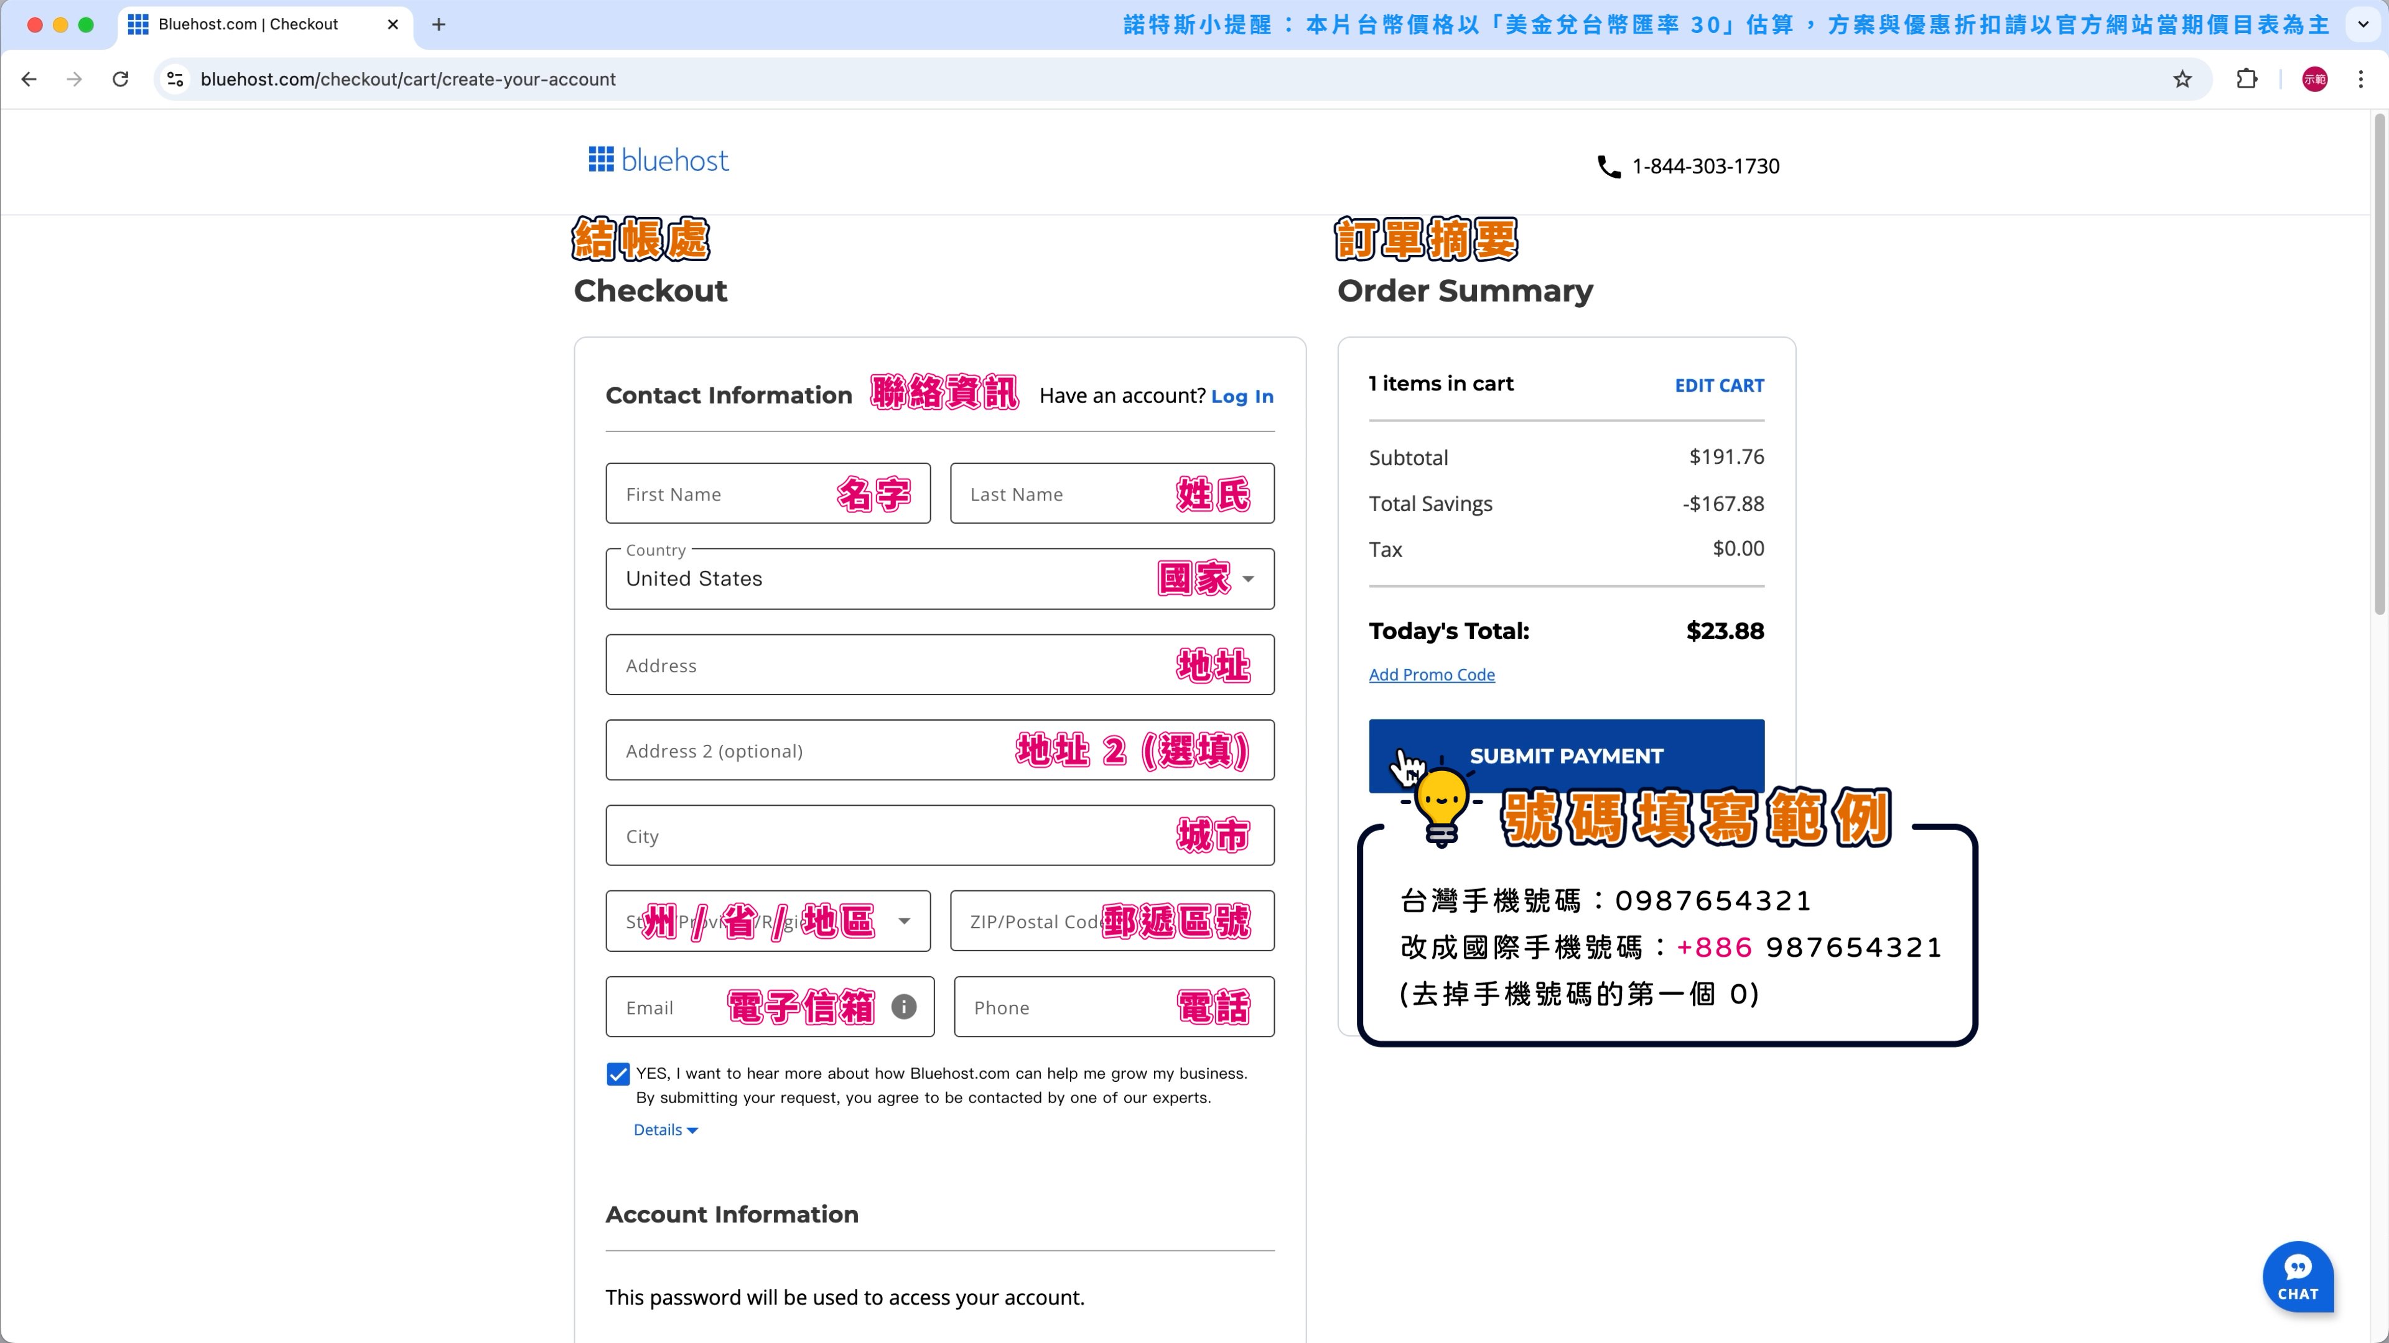This screenshot has height=1343, width=2389.
Task: Focus the Address field
Action: pos(939,665)
